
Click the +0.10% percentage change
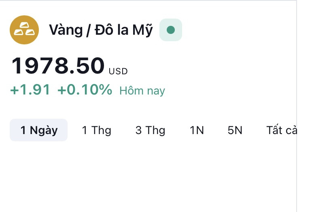(85, 90)
